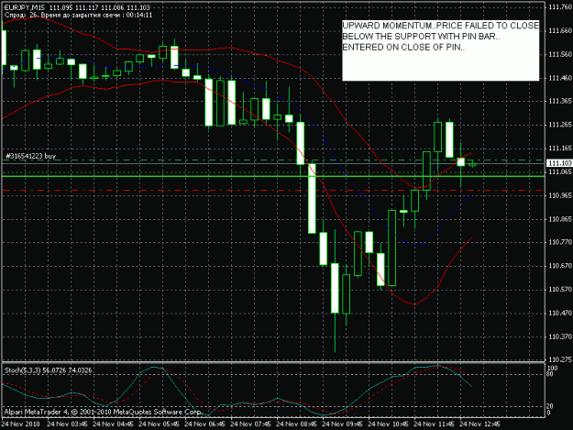Click the spread and candle countdown line 00:14:11
573x430 pixels.
(x=78, y=15)
